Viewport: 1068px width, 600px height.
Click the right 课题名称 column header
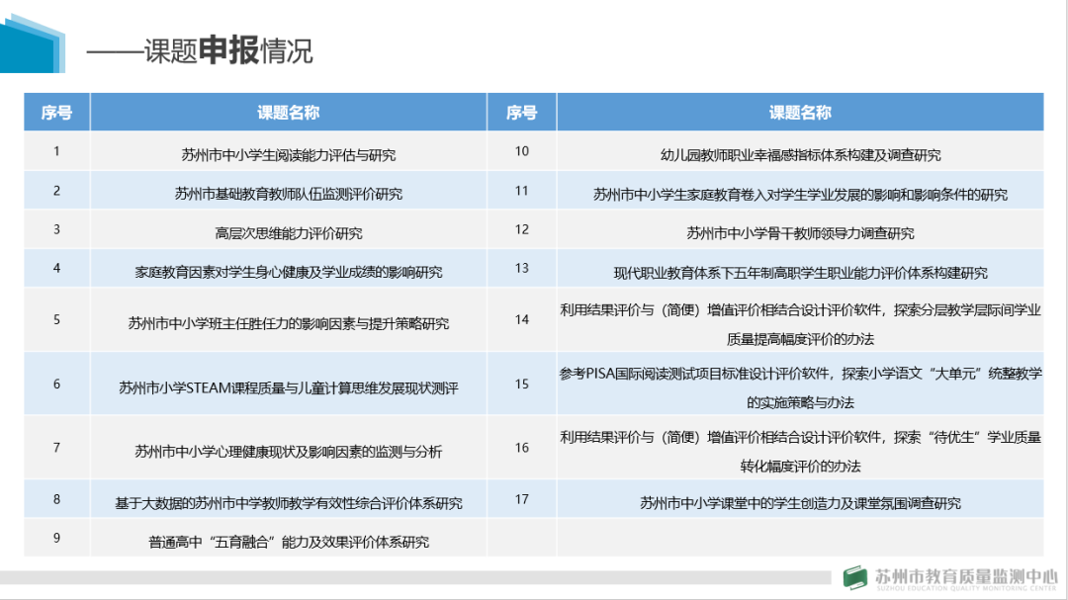[800, 113]
